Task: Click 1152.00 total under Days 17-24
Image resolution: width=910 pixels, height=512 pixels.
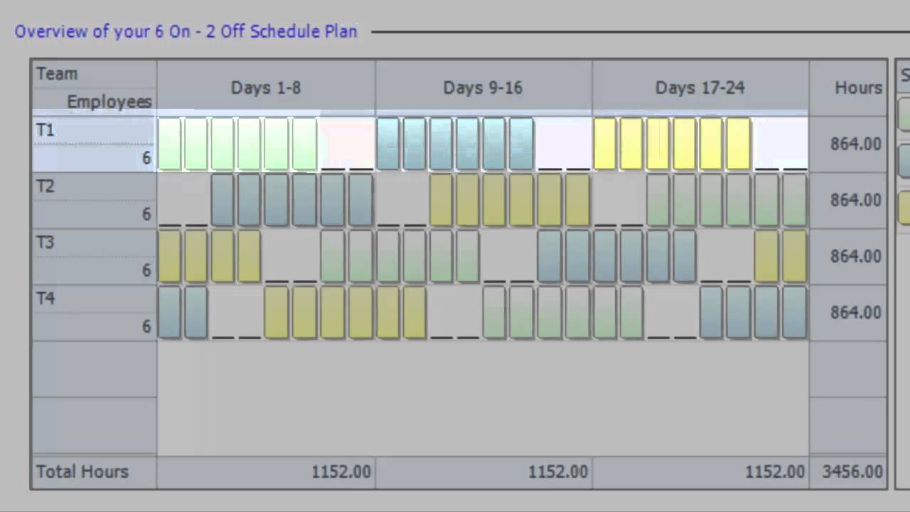Action: (775, 472)
